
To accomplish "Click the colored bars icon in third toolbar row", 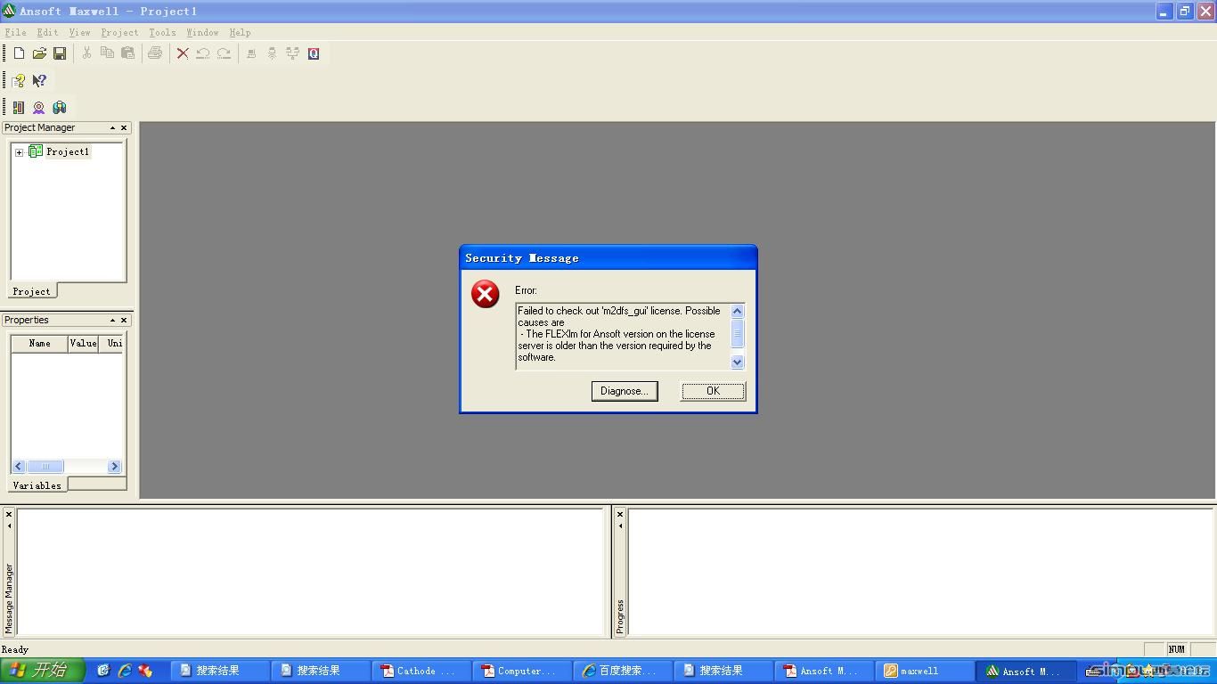I will click(x=19, y=107).
